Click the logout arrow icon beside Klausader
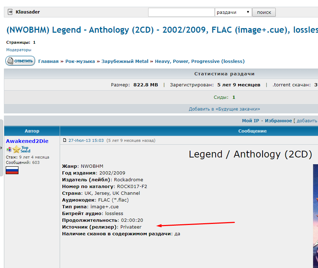The image size is (318, 268). [10, 12]
